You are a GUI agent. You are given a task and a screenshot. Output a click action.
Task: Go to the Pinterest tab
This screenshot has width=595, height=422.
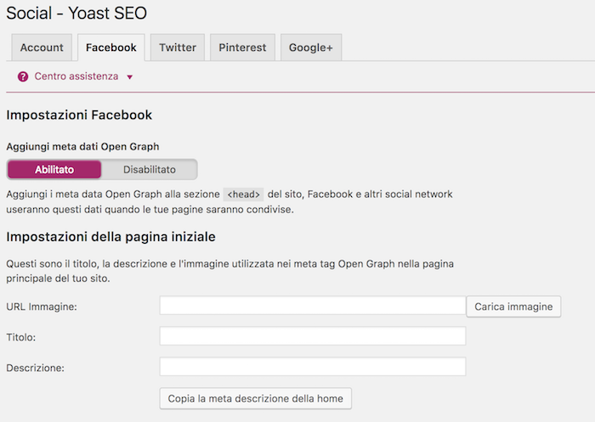pyautogui.click(x=242, y=48)
